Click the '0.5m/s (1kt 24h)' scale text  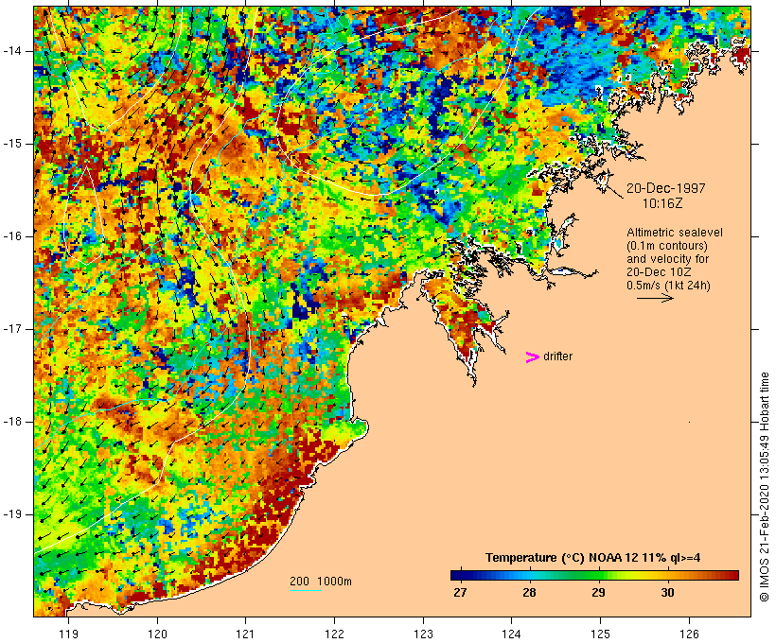668,286
